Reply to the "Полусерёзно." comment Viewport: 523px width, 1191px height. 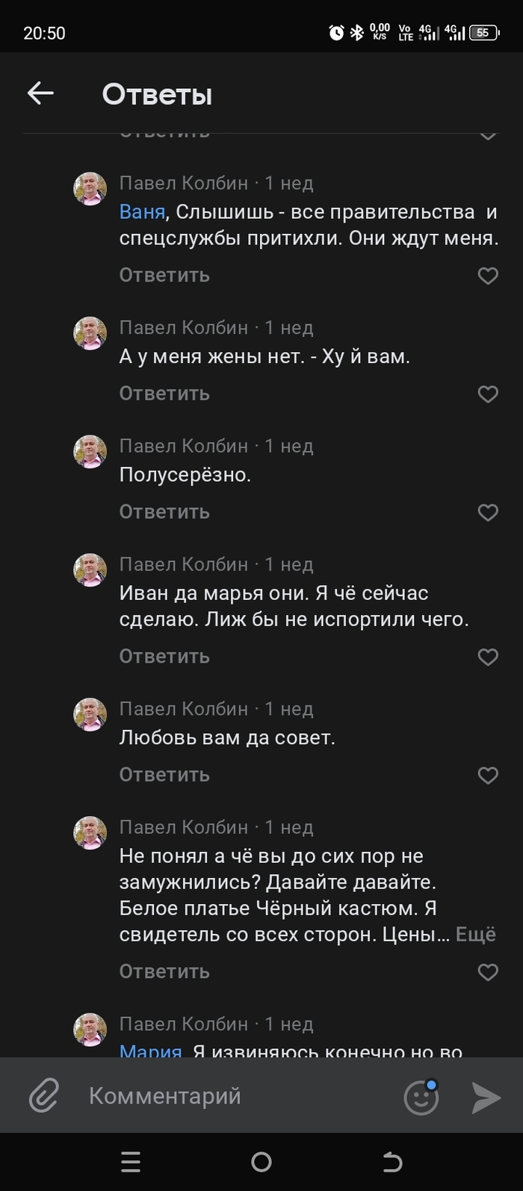pos(164,512)
